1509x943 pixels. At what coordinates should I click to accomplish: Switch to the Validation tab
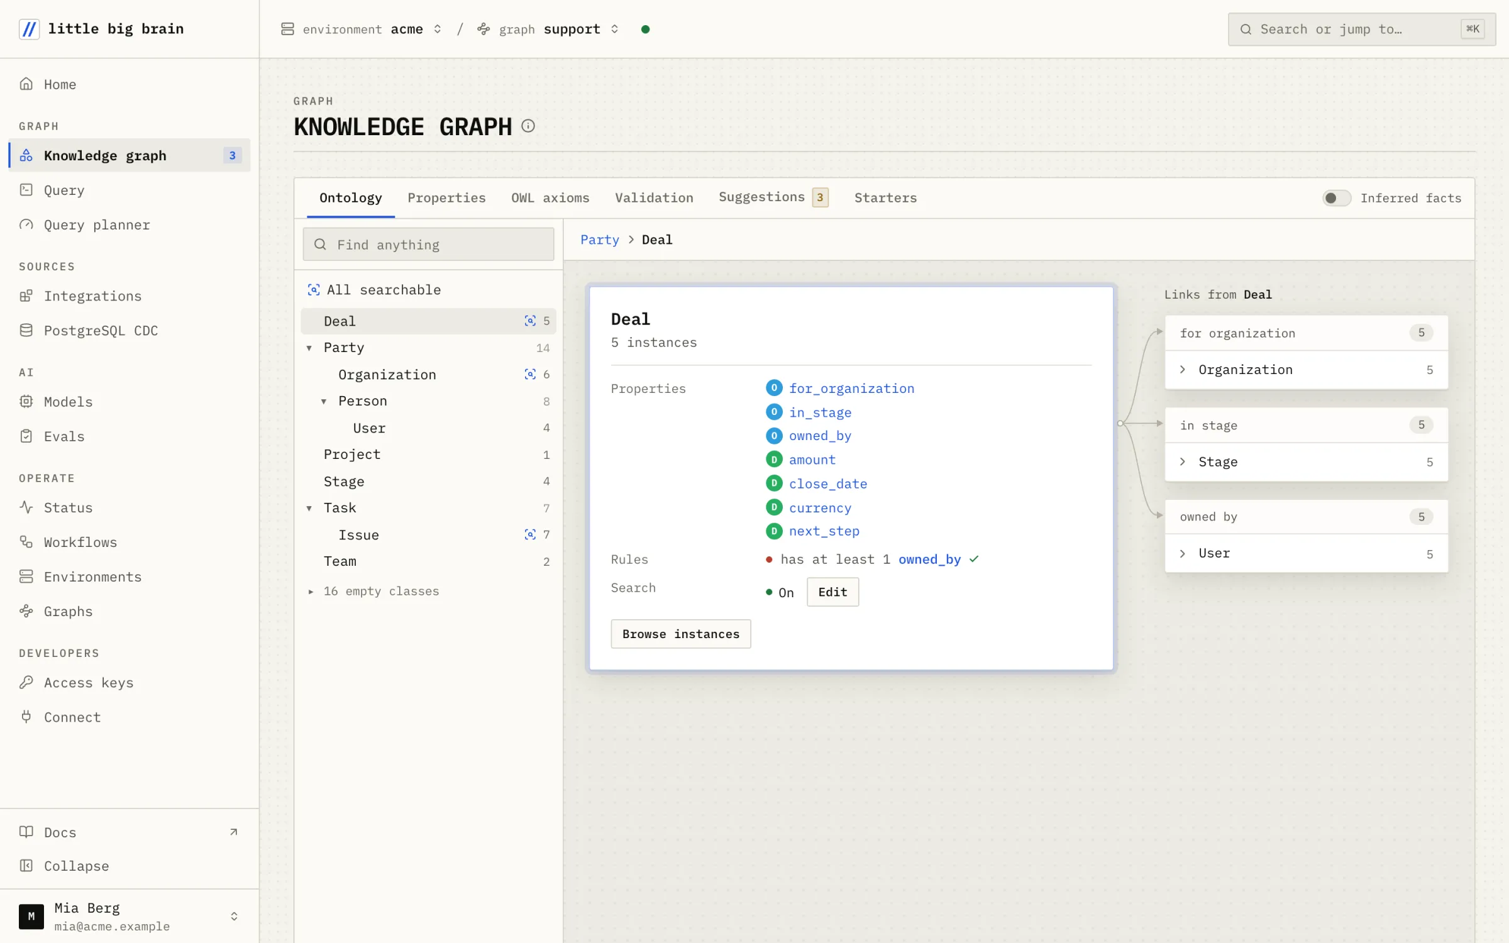[x=654, y=198]
